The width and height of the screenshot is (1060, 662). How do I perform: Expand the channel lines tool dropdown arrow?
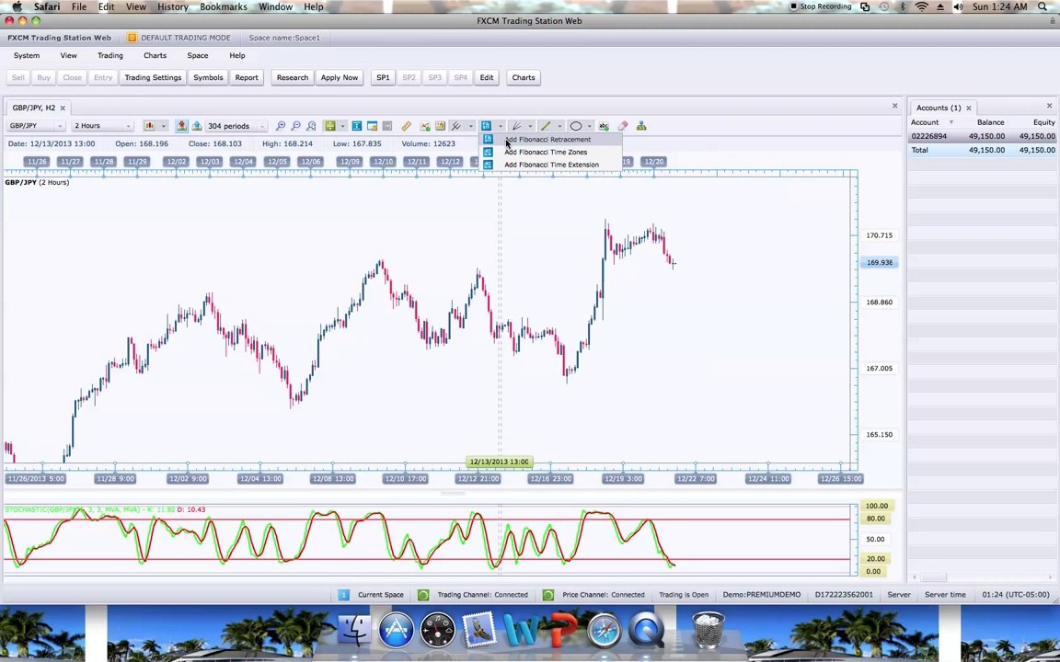coord(470,126)
